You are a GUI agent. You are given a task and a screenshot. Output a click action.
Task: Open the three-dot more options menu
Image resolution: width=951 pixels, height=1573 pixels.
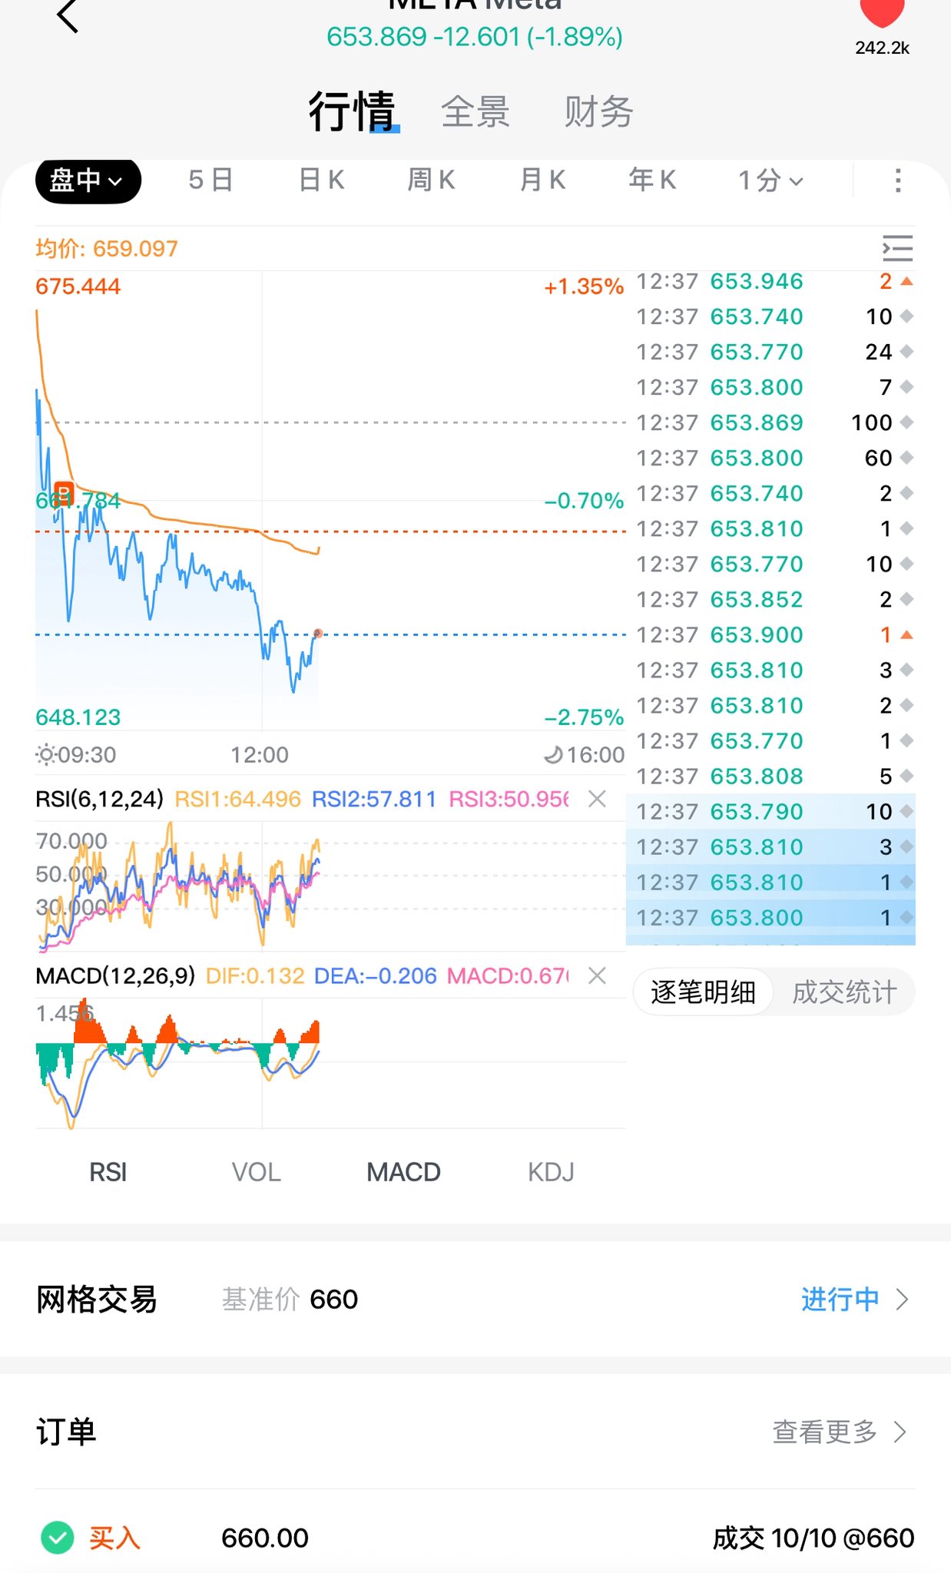point(897,180)
